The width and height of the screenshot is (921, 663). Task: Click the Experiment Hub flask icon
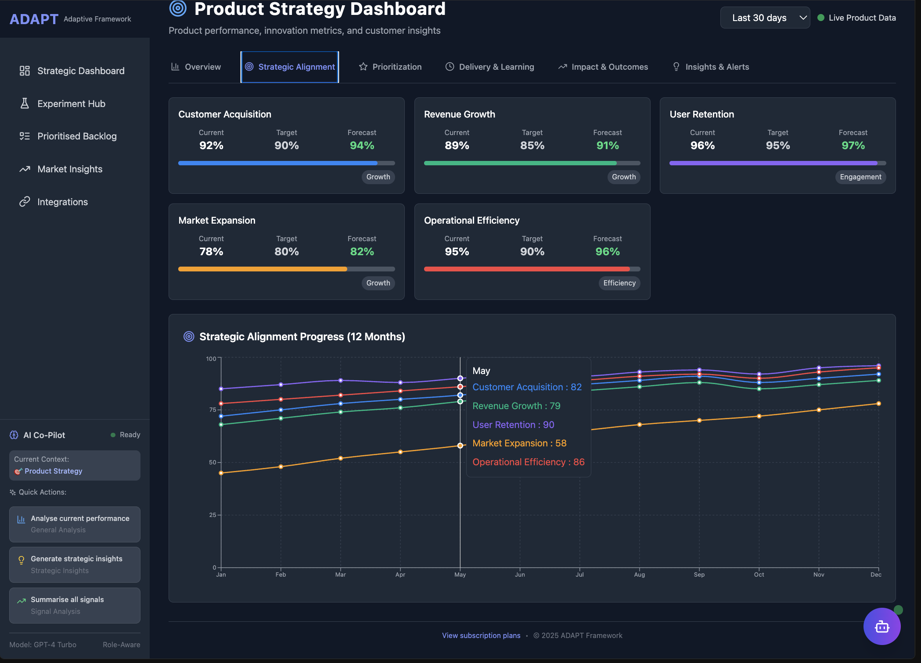pos(25,103)
